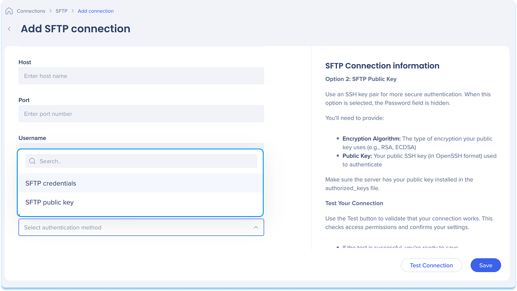Click the second breadcrumb separator chevron

pyautogui.click(x=73, y=11)
